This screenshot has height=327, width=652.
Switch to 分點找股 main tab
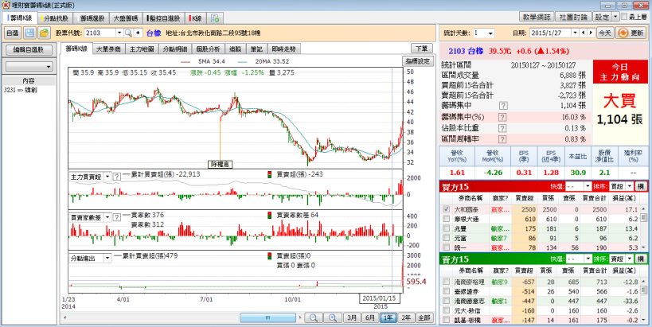[57, 18]
